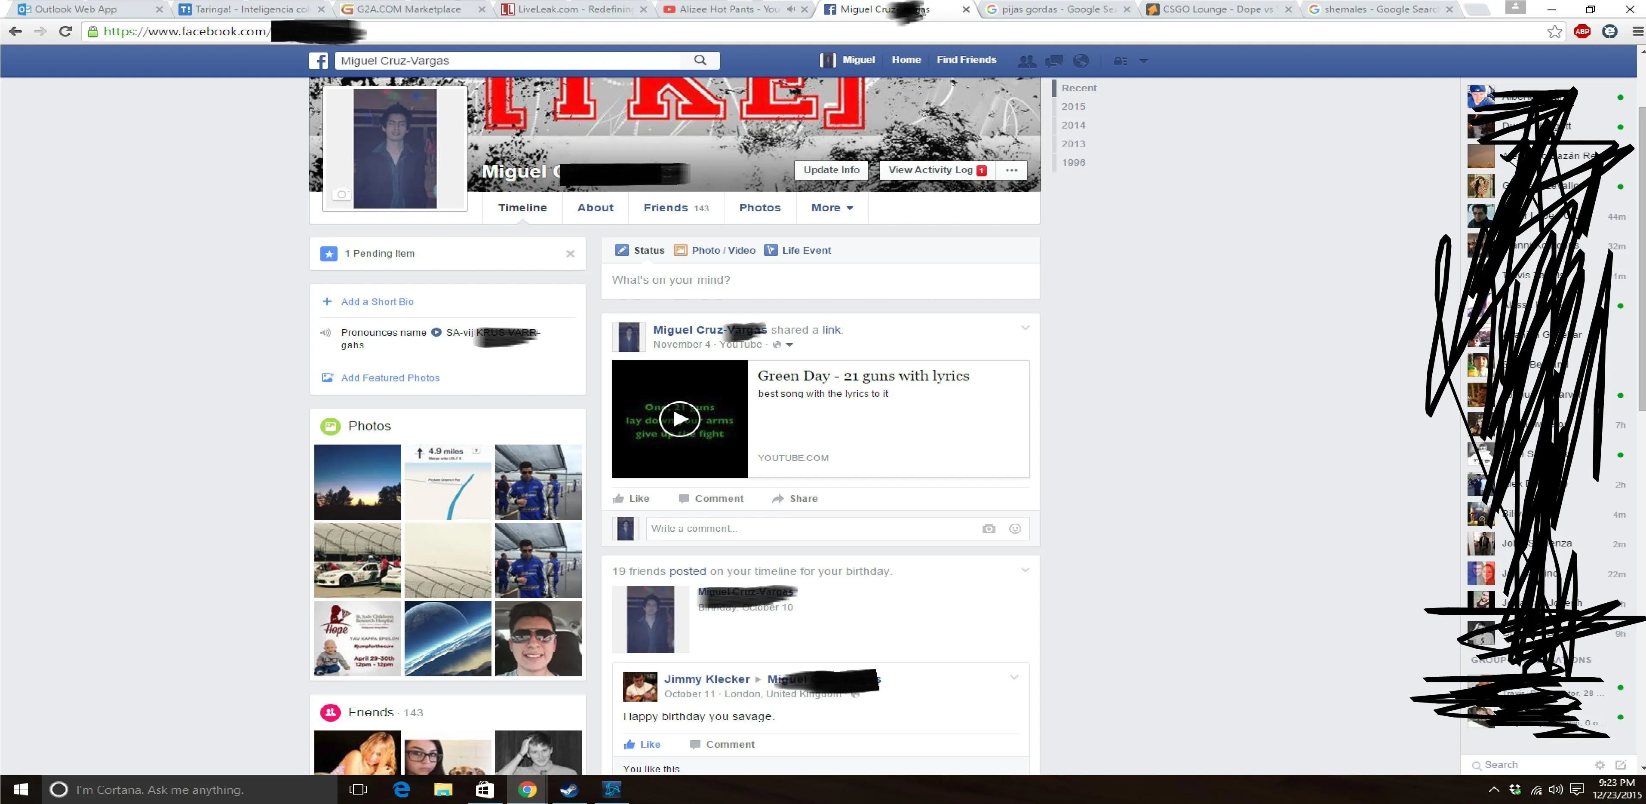Jump to 1996 on the timeline
The height and width of the screenshot is (804, 1646).
click(x=1074, y=163)
